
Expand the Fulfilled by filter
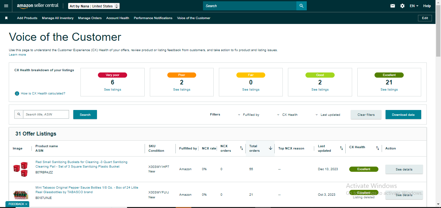tap(249, 115)
